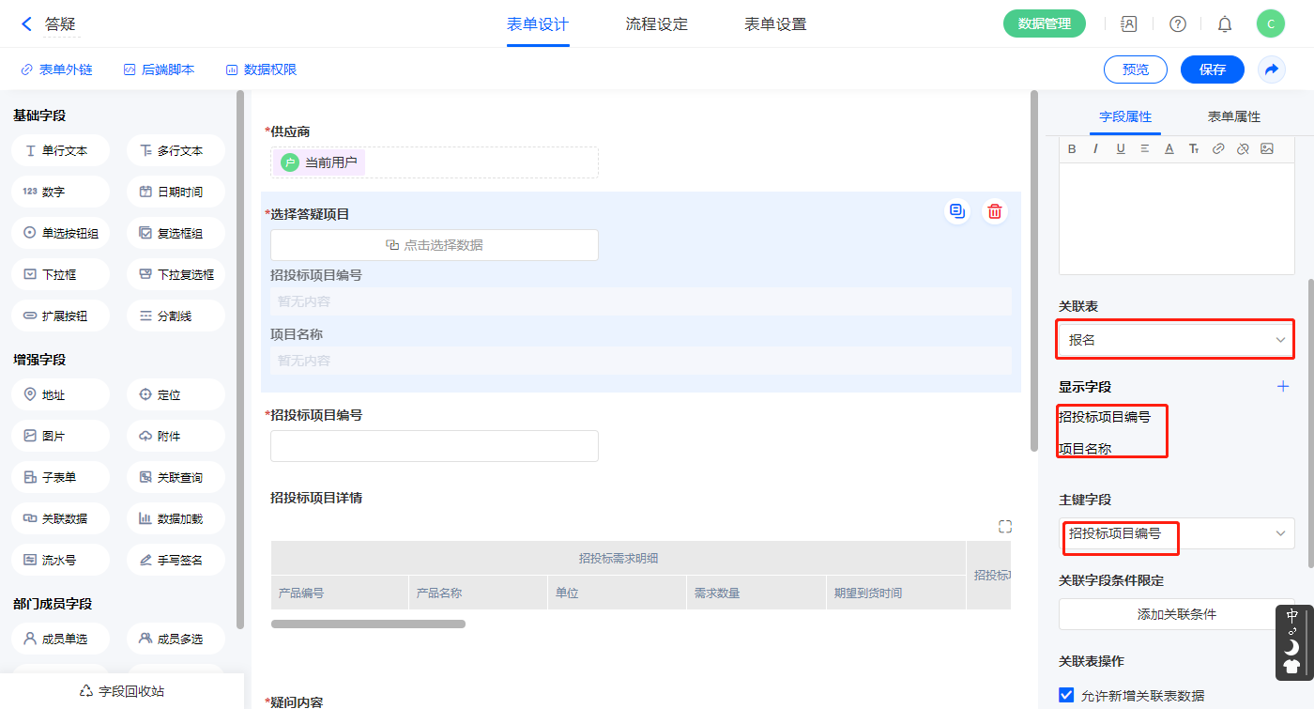
Task: Click the 招投标项目编号 input field
Action: 434,446
